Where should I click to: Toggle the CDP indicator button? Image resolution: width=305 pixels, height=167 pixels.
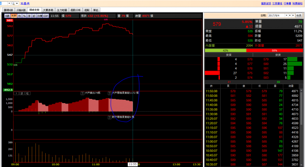pos(46,16)
